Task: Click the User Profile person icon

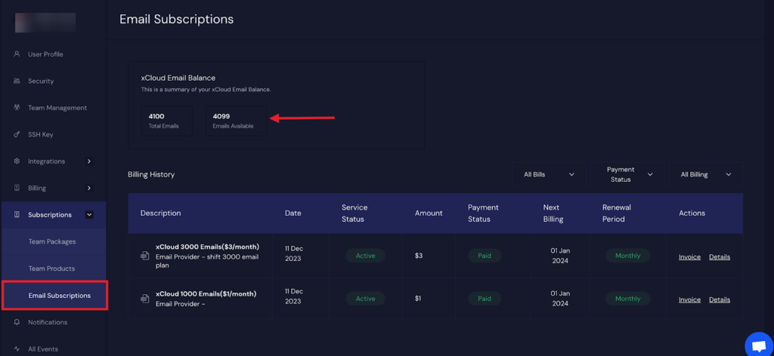Action: (17, 54)
